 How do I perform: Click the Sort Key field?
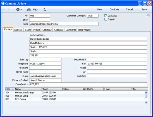click(x=45, y=59)
